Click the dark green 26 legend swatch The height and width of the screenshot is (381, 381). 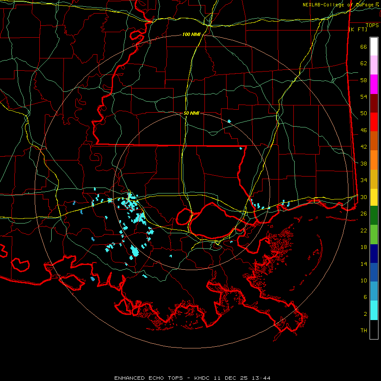[x=374, y=215]
